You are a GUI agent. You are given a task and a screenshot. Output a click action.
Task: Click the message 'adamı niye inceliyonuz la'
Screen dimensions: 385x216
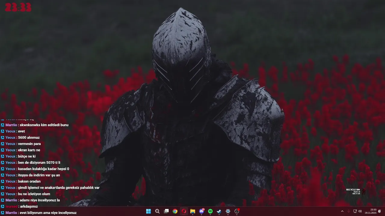coord(40,200)
